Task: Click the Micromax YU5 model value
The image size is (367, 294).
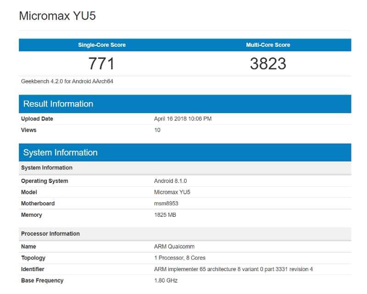Action: (x=172, y=192)
